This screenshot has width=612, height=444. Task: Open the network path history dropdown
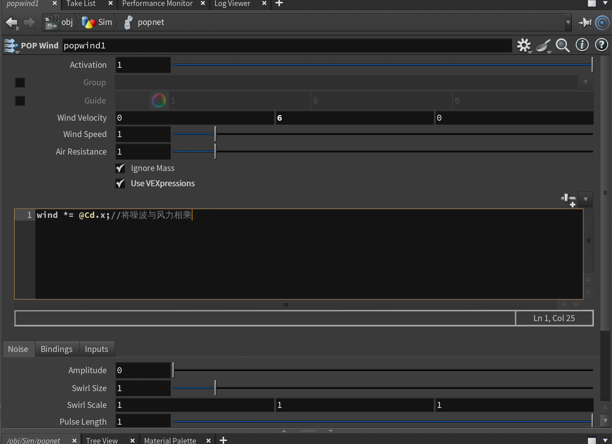pyautogui.click(x=568, y=22)
